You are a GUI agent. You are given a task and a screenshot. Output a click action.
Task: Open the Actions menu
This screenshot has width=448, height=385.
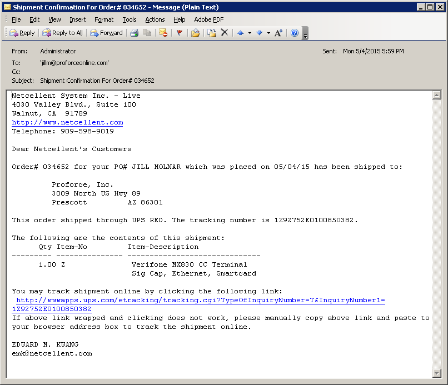tap(155, 19)
